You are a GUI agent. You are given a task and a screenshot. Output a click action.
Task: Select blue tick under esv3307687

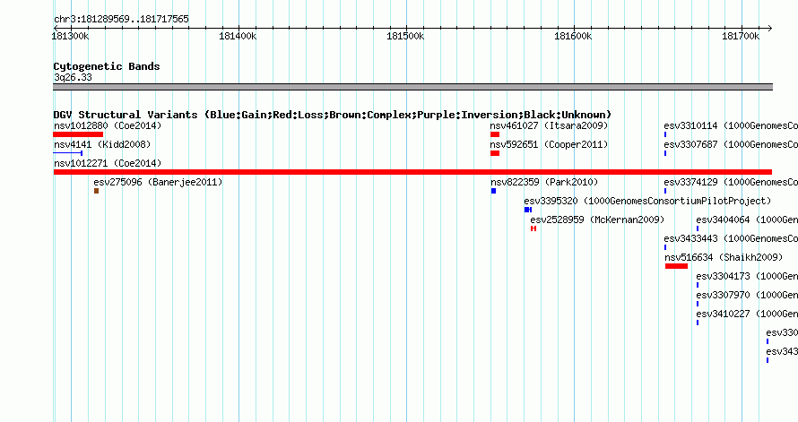(x=665, y=153)
